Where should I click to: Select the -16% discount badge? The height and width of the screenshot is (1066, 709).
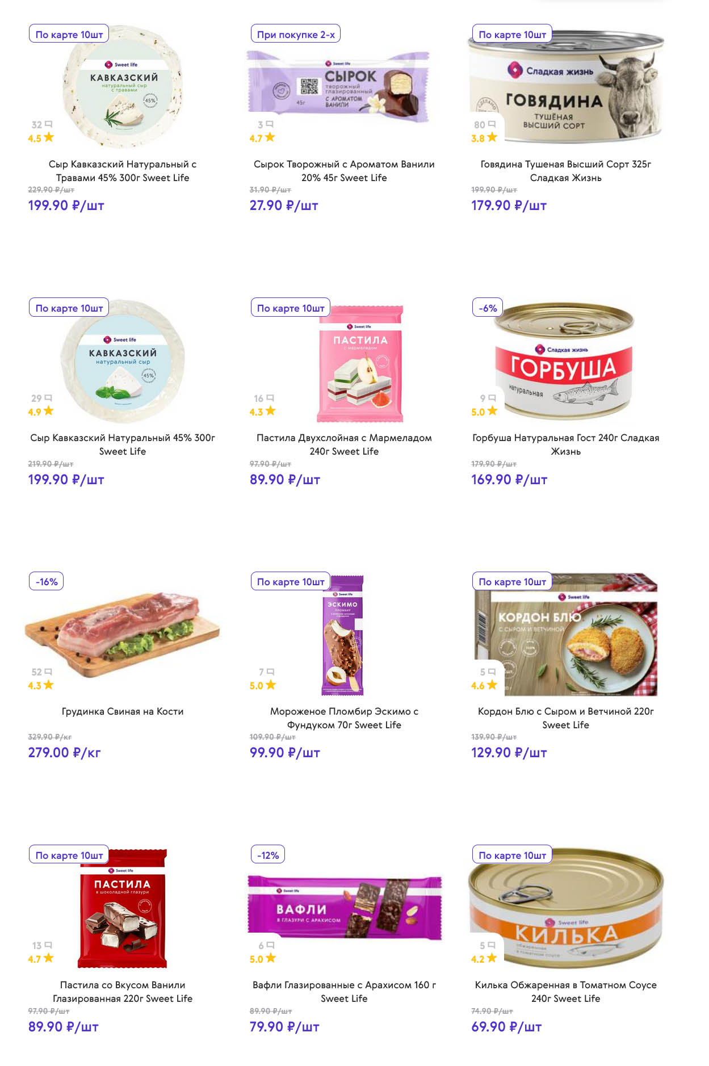click(47, 582)
